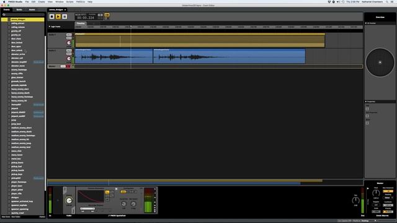Click the timecode display showing 00:00.224
This screenshot has height=223, width=397.
click(86, 18)
